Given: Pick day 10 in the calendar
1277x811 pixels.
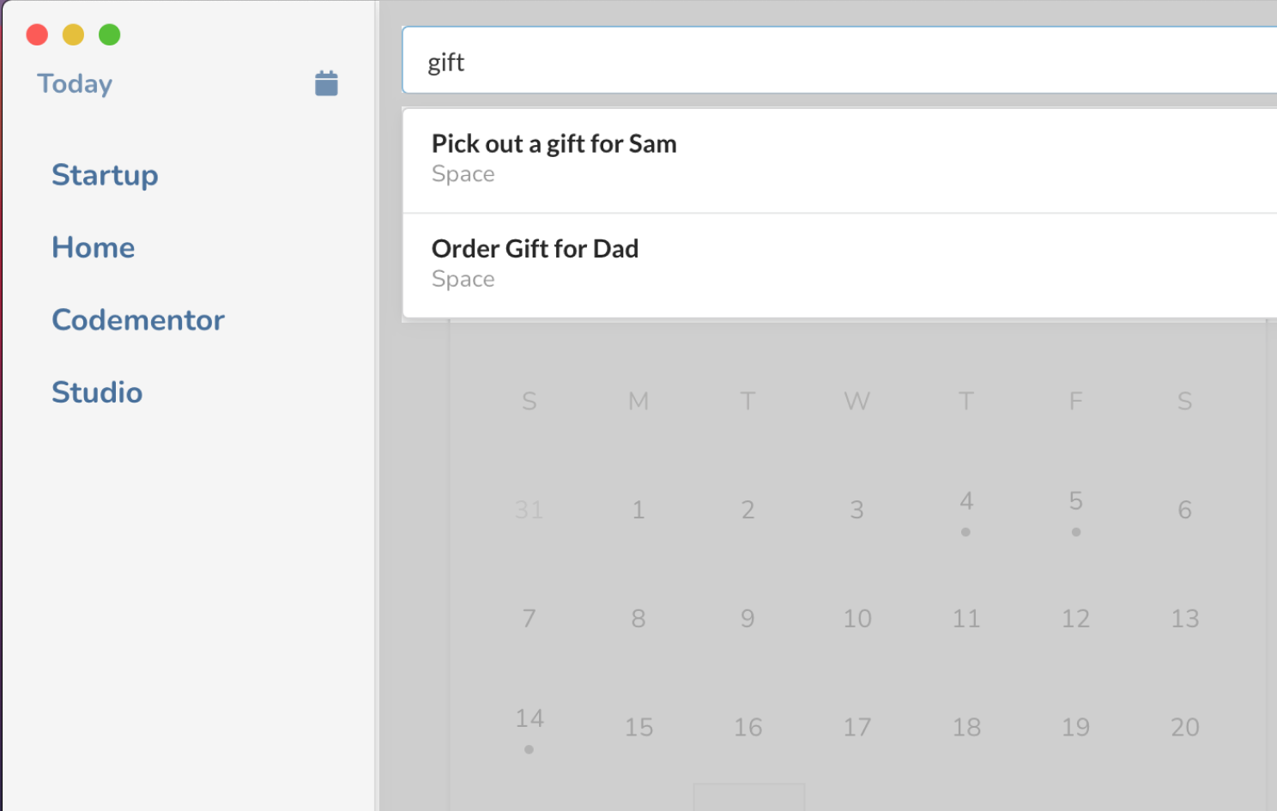Looking at the screenshot, I should tap(857, 619).
